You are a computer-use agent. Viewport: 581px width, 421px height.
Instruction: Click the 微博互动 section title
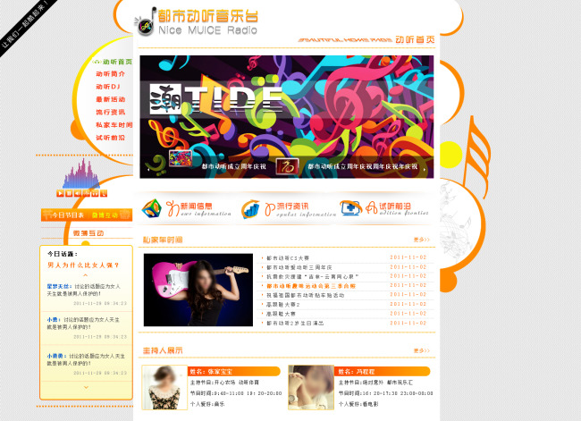point(88,233)
